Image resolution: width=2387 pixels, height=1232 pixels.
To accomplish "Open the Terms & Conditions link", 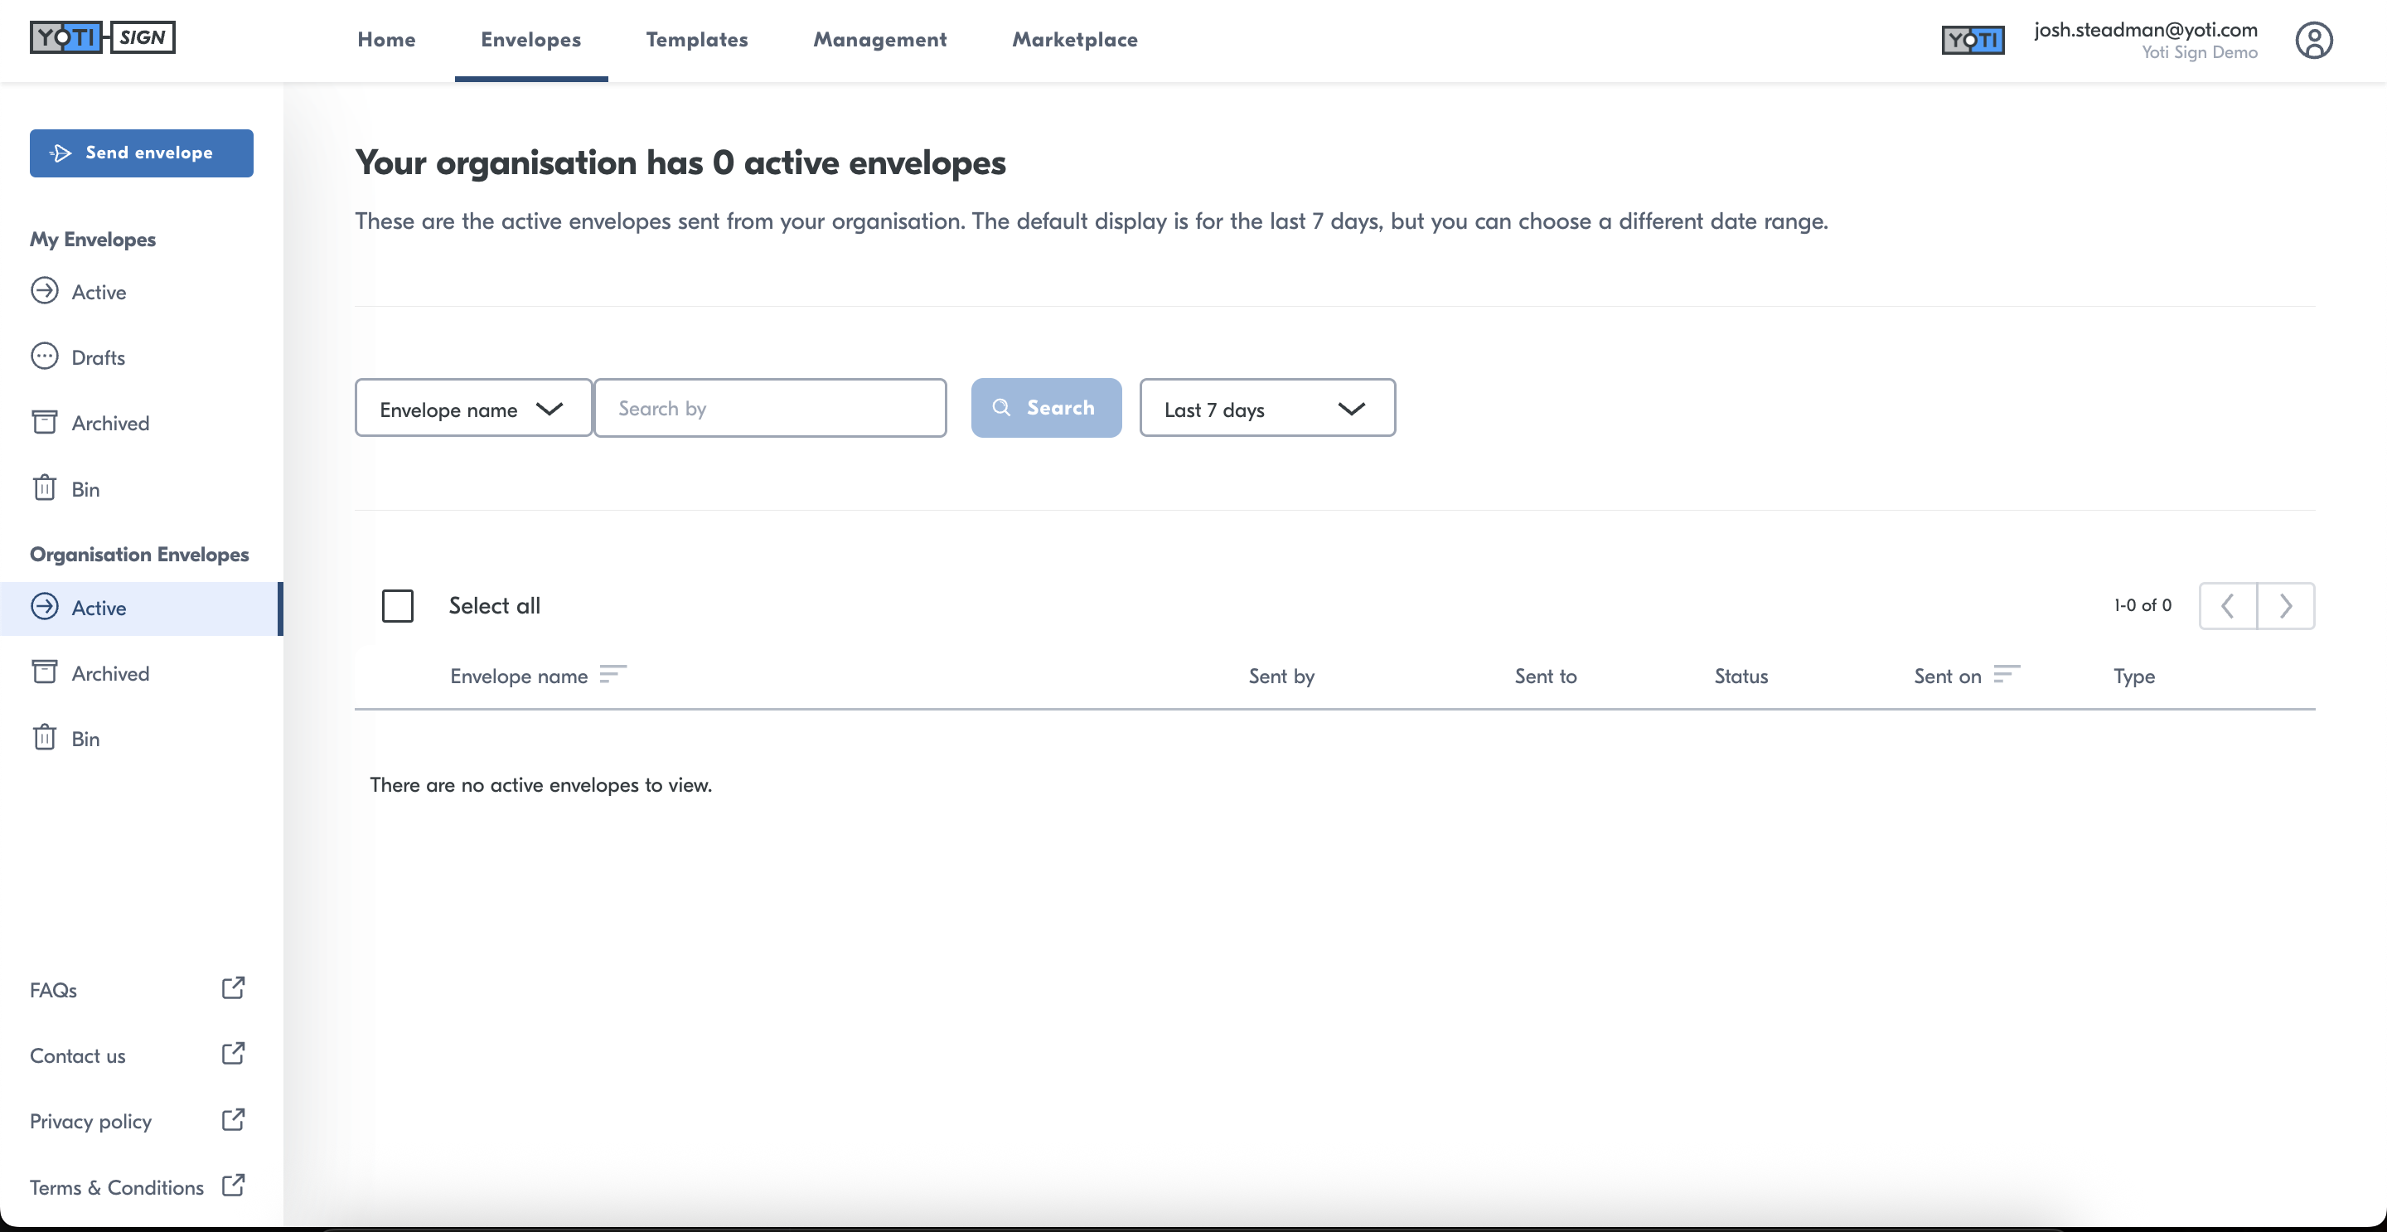I will point(117,1187).
